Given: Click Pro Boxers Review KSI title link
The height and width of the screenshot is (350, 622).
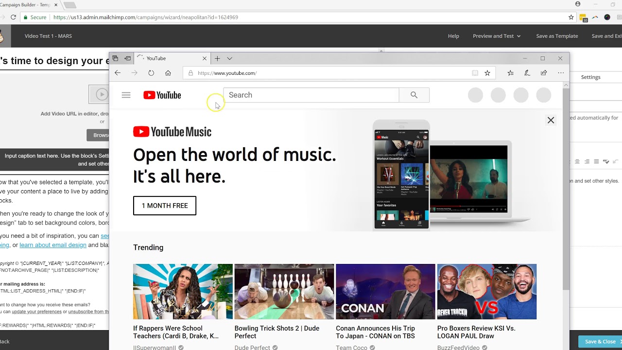Looking at the screenshot, I should [x=476, y=332].
